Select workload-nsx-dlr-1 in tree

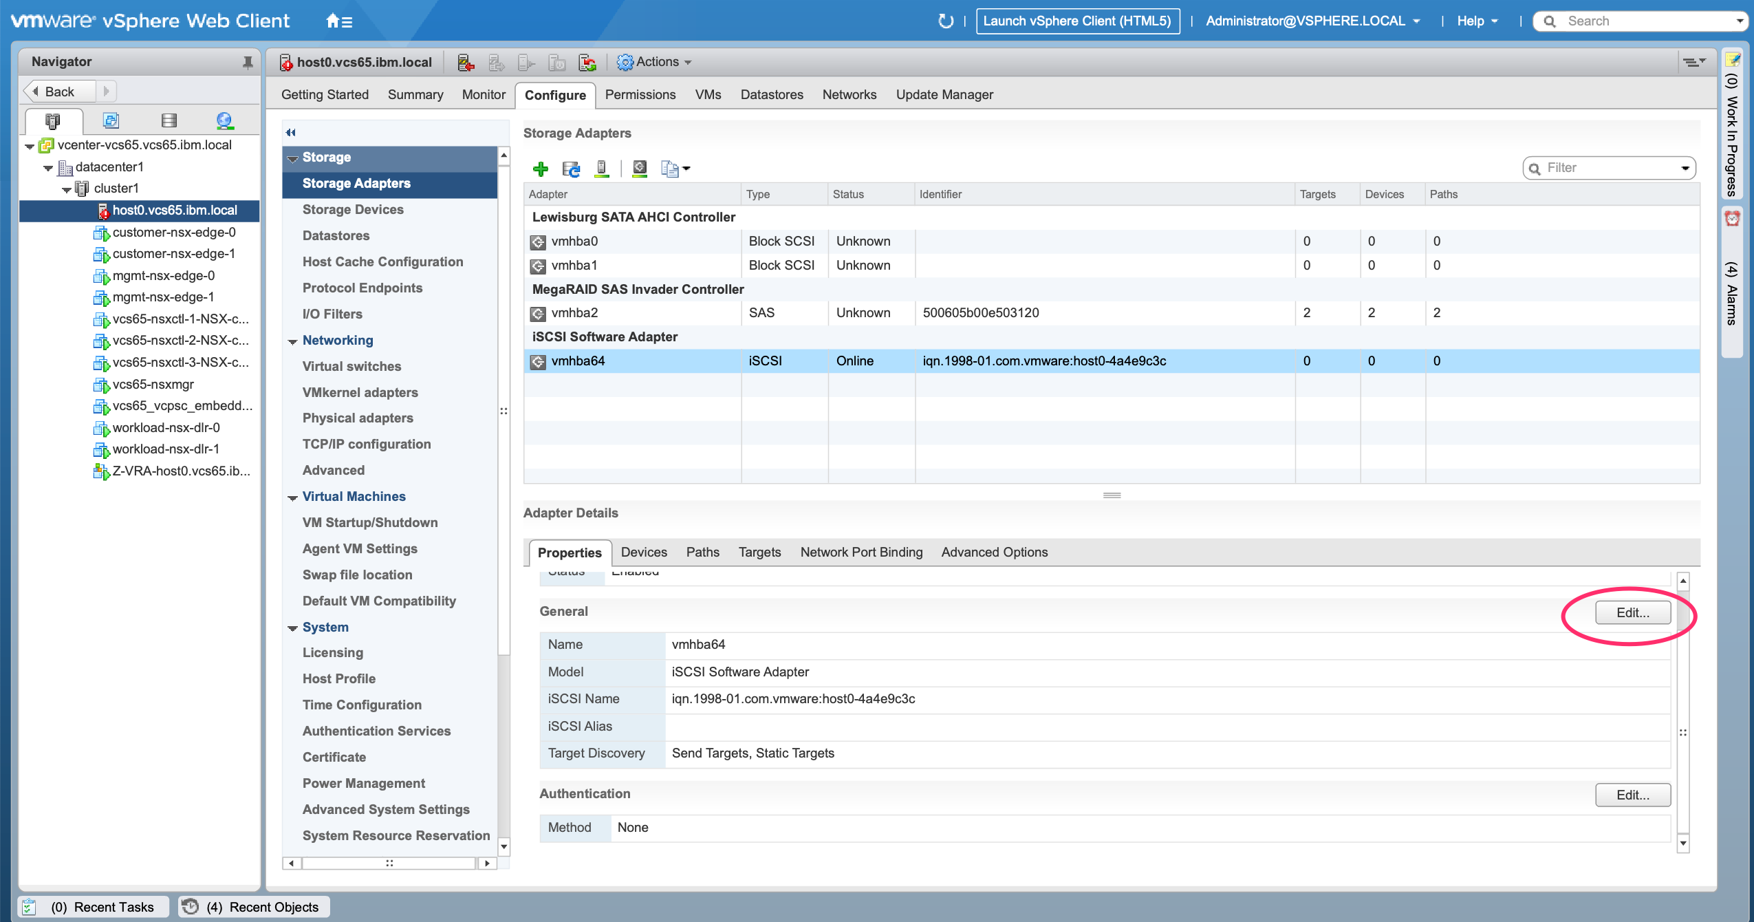(x=166, y=449)
